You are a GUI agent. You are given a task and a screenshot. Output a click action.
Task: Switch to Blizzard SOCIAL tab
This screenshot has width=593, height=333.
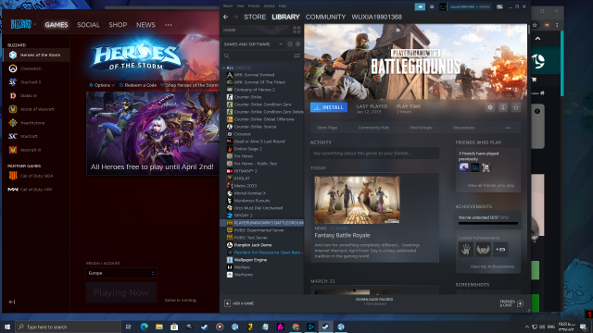88,25
